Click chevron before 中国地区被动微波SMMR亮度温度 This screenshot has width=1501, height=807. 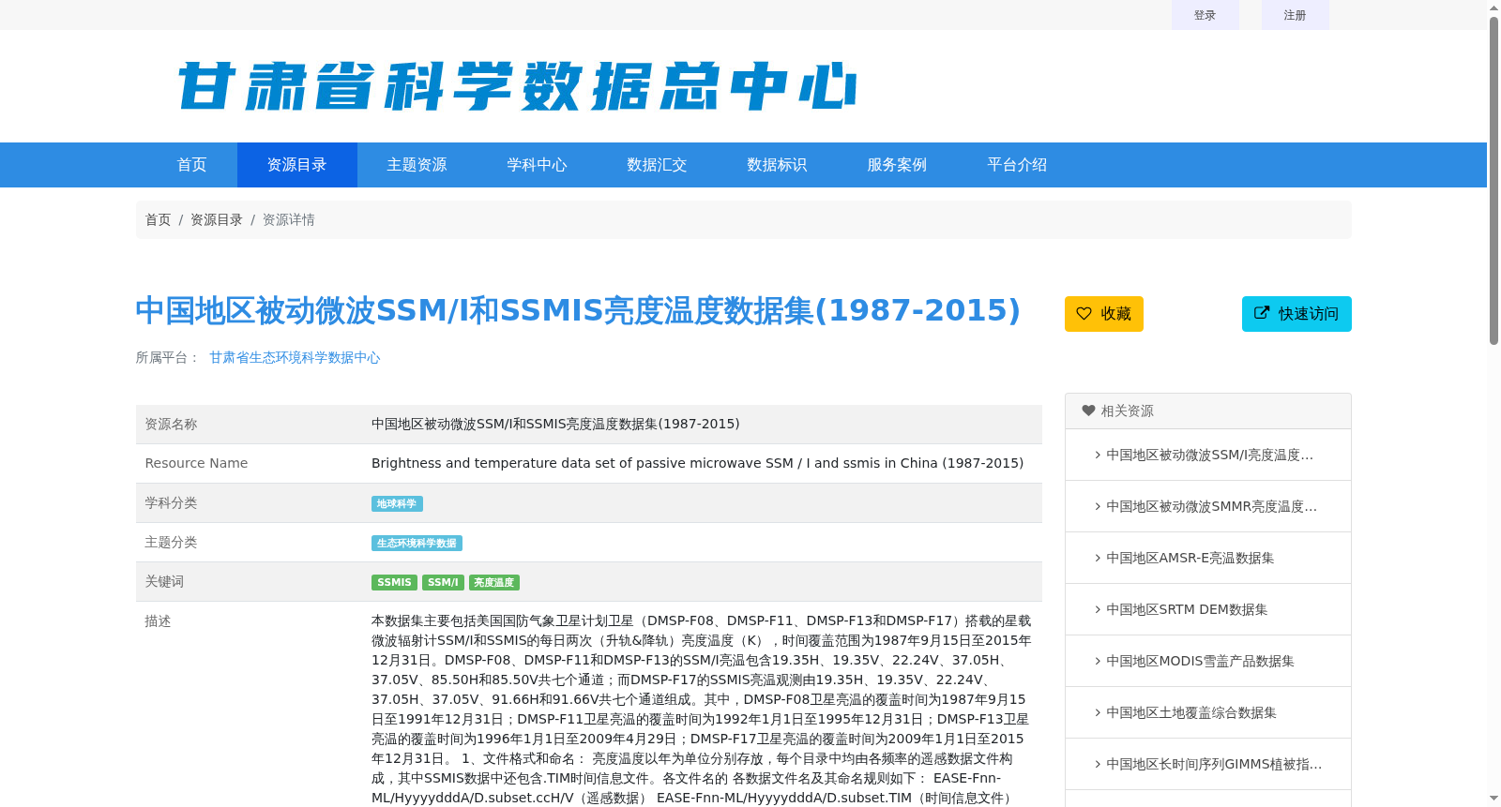1098,506
